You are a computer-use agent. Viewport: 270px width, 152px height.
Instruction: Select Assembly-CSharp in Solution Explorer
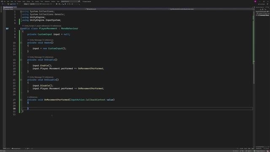coord(265,15)
